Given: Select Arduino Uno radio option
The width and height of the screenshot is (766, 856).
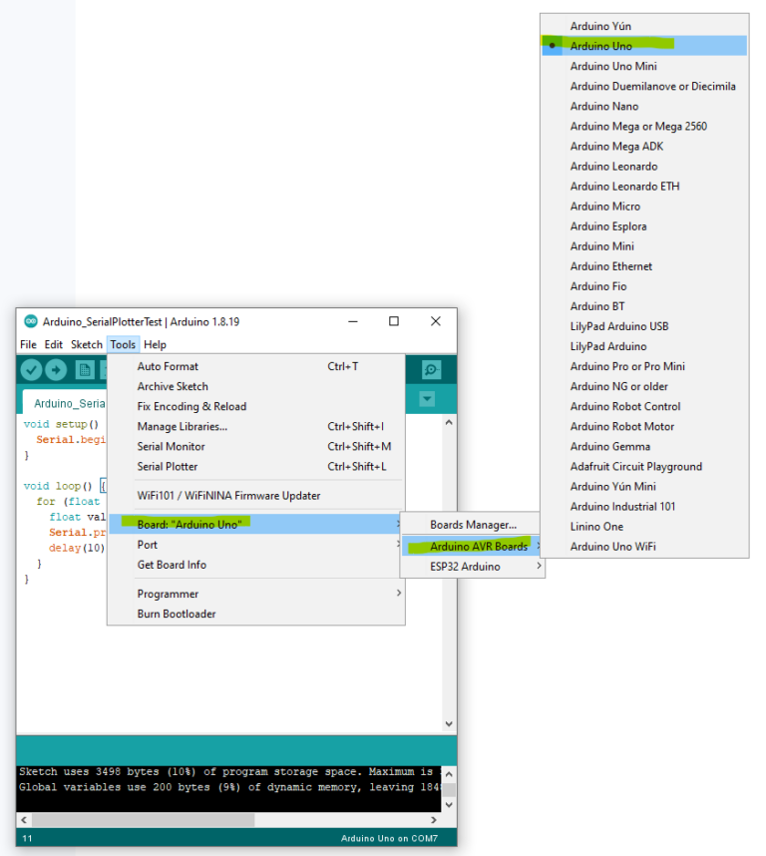Looking at the screenshot, I should (x=600, y=46).
